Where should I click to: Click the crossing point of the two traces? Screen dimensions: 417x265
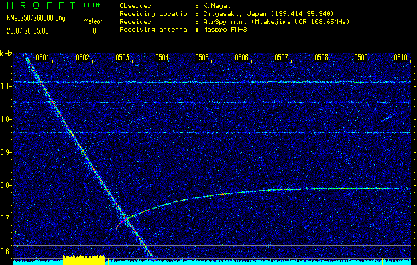(x=127, y=219)
